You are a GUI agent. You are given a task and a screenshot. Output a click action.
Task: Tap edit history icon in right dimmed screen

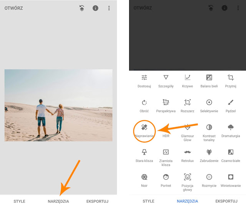(211, 8)
